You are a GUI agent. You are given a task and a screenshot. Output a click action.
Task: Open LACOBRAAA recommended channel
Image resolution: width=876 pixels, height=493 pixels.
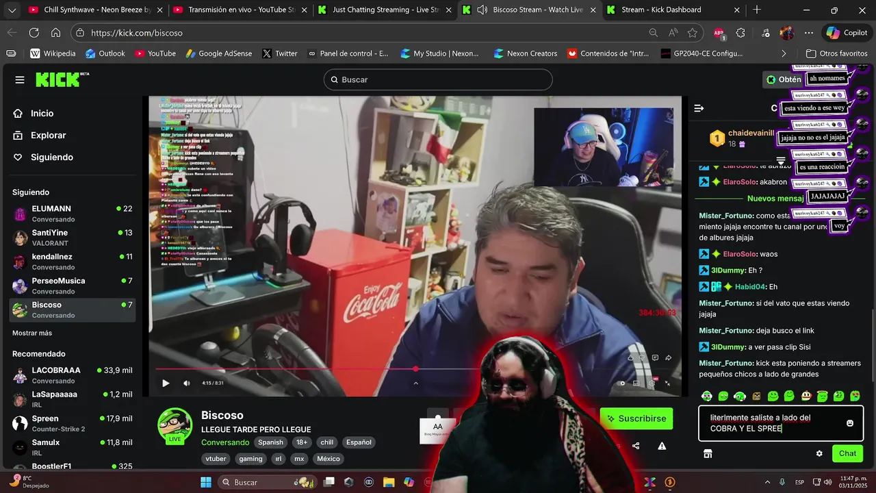73,375
